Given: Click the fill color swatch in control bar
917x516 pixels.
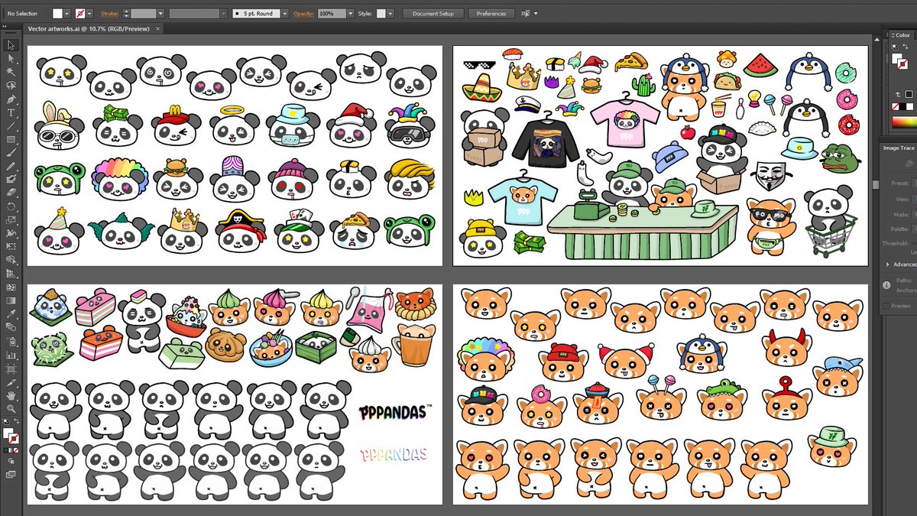Looking at the screenshot, I should [57, 14].
